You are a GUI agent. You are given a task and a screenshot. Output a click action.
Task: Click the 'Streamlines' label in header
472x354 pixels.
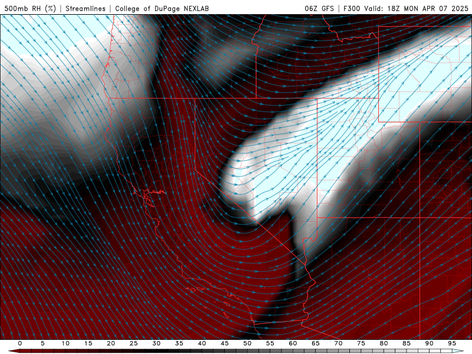pyautogui.click(x=86, y=8)
